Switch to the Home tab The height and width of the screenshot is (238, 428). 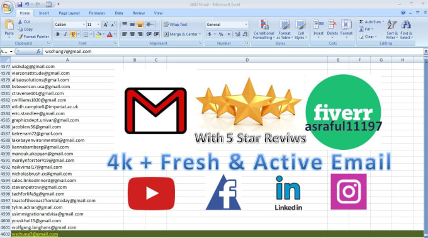[x=25, y=13]
